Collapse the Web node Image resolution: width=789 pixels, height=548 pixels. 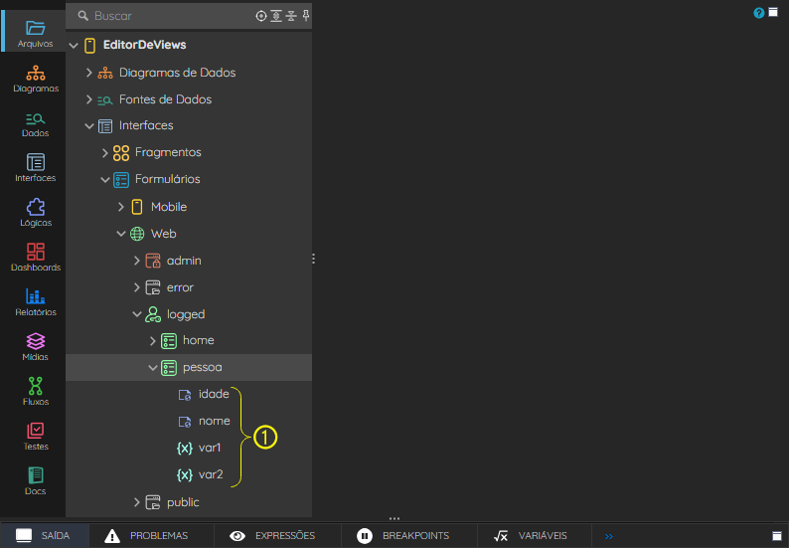pos(121,234)
